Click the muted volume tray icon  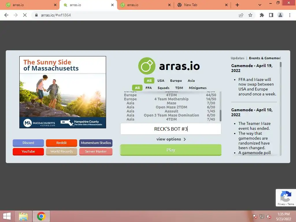coord(269,217)
